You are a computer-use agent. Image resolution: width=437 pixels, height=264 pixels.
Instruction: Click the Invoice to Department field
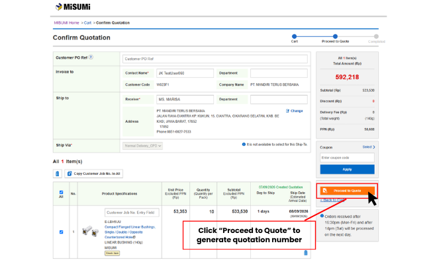click(279, 73)
